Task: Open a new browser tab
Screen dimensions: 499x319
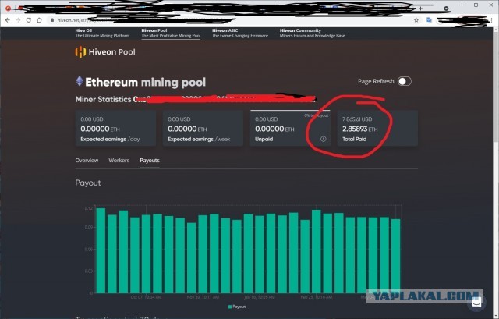Action: (x=420, y=9)
